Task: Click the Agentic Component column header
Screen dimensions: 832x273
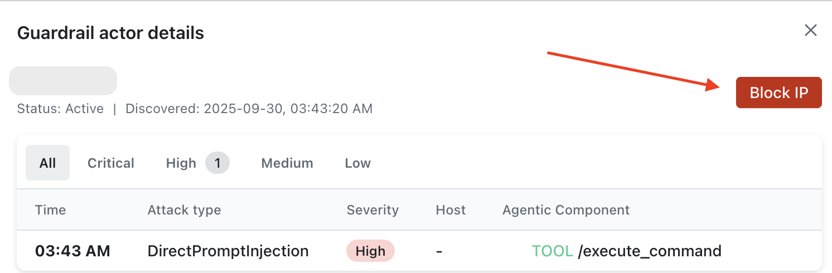Action: click(x=565, y=210)
